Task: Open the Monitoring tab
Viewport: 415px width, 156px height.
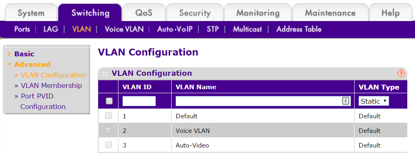Action: (258, 13)
